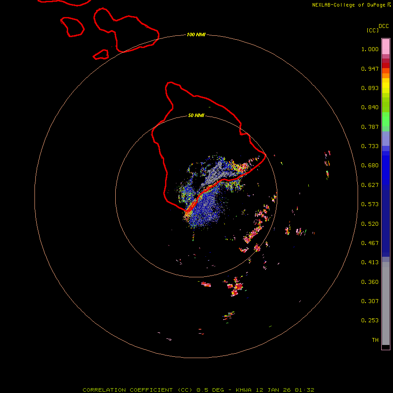Pick the bright green band on color scale
This screenshot has height=393, width=393.
pos(386,119)
